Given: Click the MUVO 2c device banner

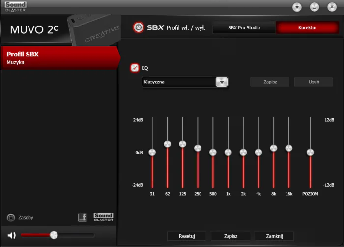Looking at the screenshot, I should [61, 30].
